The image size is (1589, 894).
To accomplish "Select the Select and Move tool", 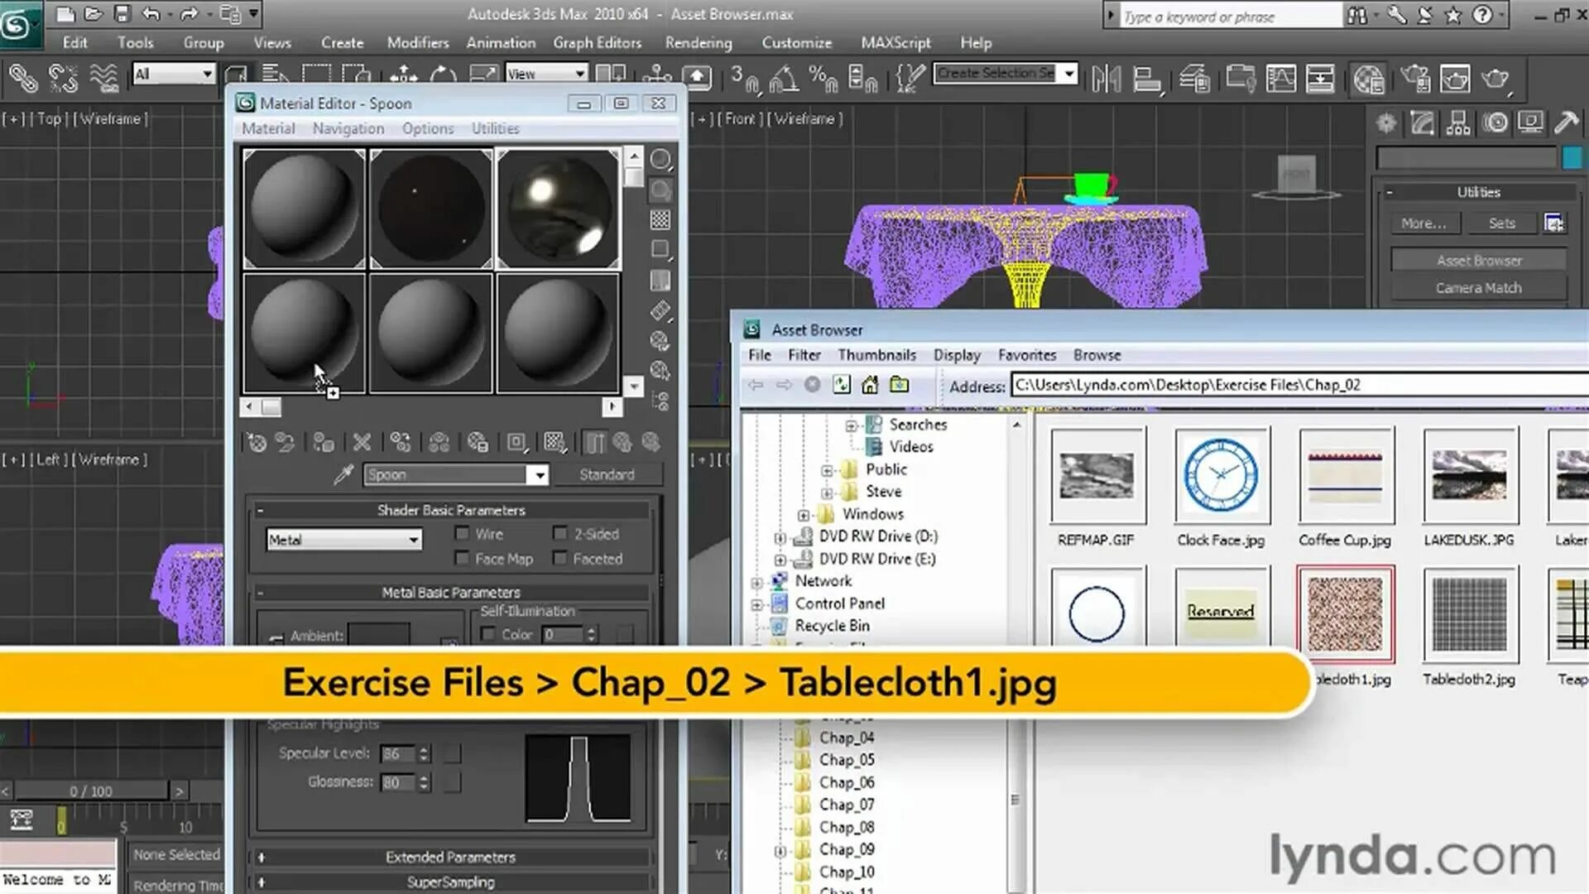I will pyautogui.click(x=403, y=76).
